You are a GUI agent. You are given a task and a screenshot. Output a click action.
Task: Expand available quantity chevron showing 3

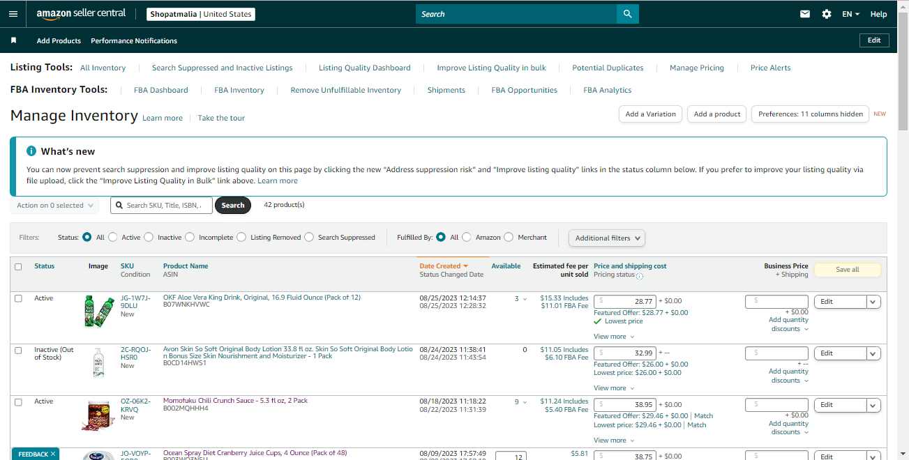click(x=525, y=299)
